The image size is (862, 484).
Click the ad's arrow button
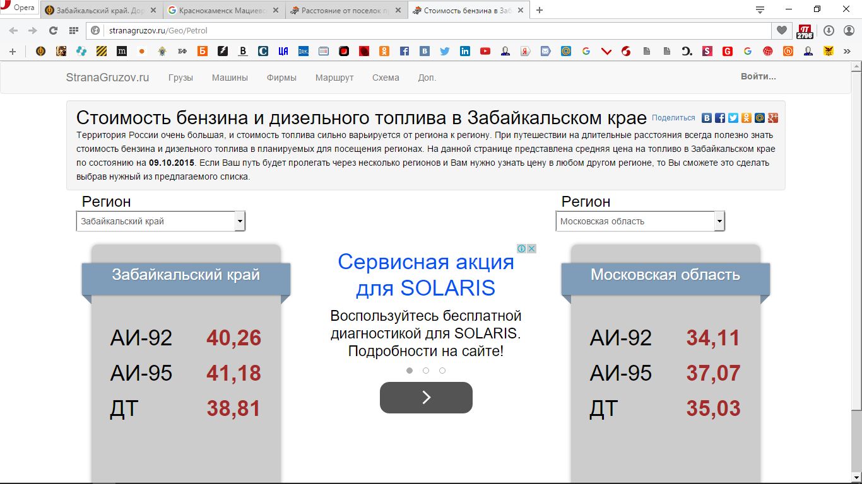click(x=426, y=398)
